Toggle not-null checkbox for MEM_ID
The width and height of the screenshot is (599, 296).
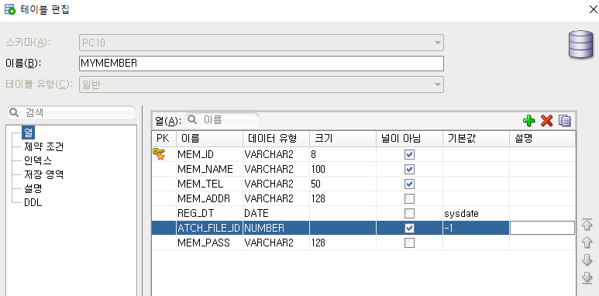(409, 155)
